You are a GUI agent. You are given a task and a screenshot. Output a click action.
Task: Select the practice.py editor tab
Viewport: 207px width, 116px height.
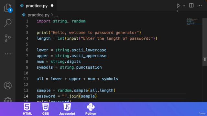coord(36,6)
